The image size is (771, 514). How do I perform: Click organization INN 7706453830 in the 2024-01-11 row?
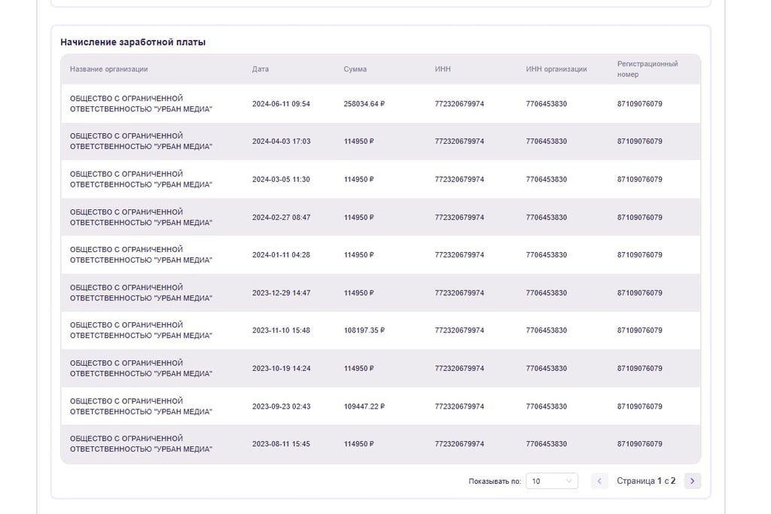(x=547, y=255)
